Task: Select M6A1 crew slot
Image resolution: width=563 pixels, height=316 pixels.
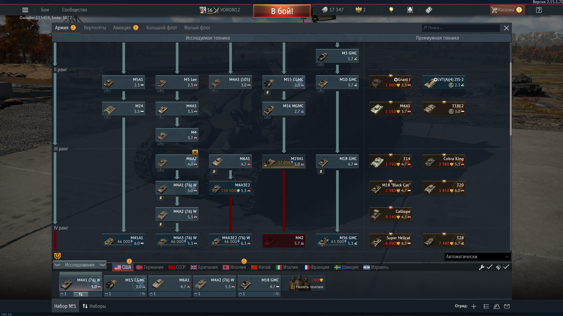Action: coord(170,283)
